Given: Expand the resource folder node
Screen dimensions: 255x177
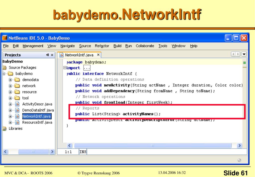Looking at the screenshot, I should click(10, 92).
